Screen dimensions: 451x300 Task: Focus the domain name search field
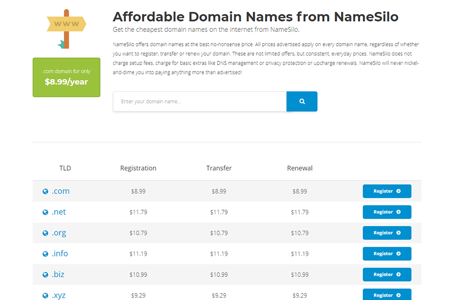pyautogui.click(x=200, y=101)
